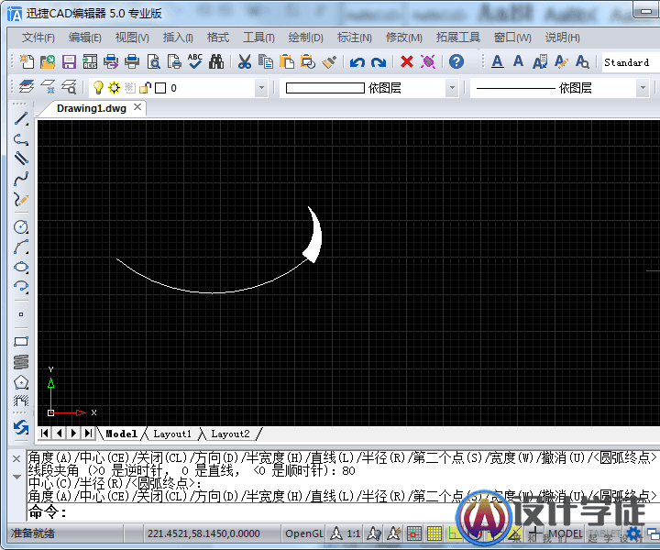Open the 绘制(D) menu
This screenshot has width=660, height=550.
305,38
